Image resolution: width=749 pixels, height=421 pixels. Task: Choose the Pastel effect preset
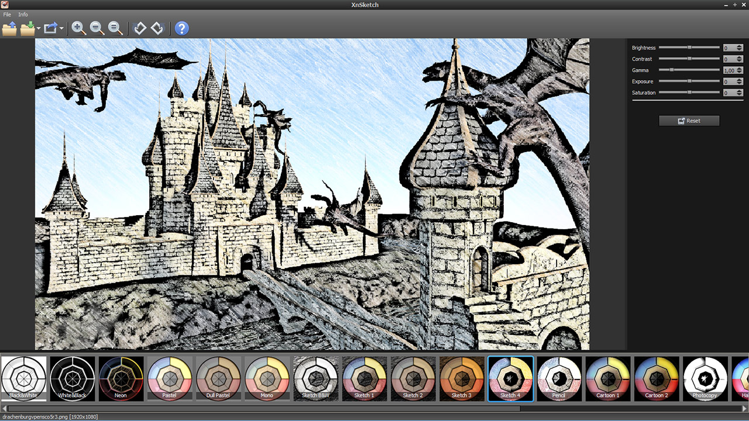tap(170, 379)
